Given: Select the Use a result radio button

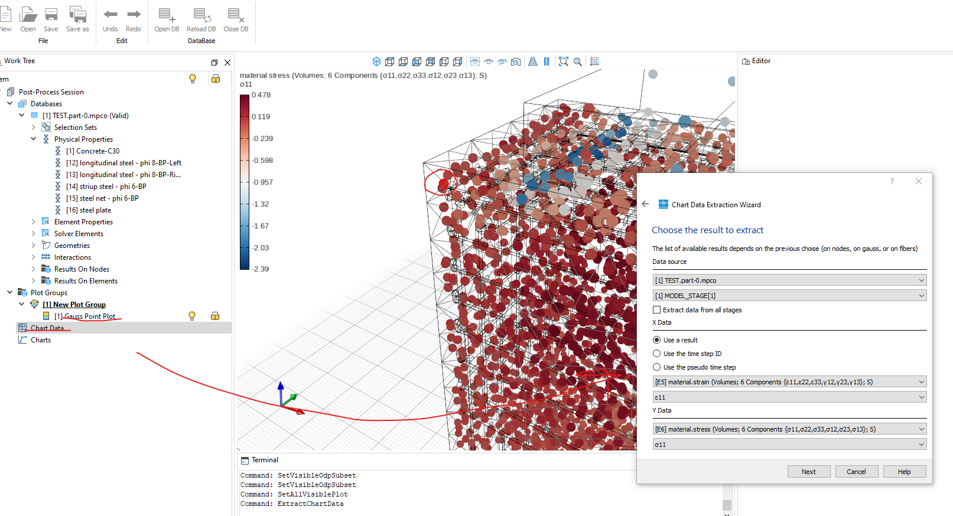Looking at the screenshot, I should (656, 340).
